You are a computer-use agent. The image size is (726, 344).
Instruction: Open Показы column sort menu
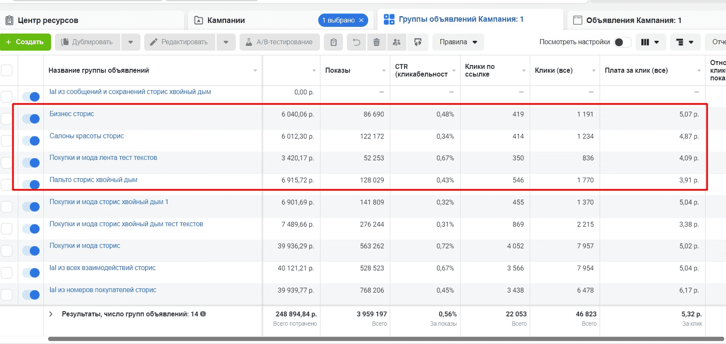pos(384,71)
